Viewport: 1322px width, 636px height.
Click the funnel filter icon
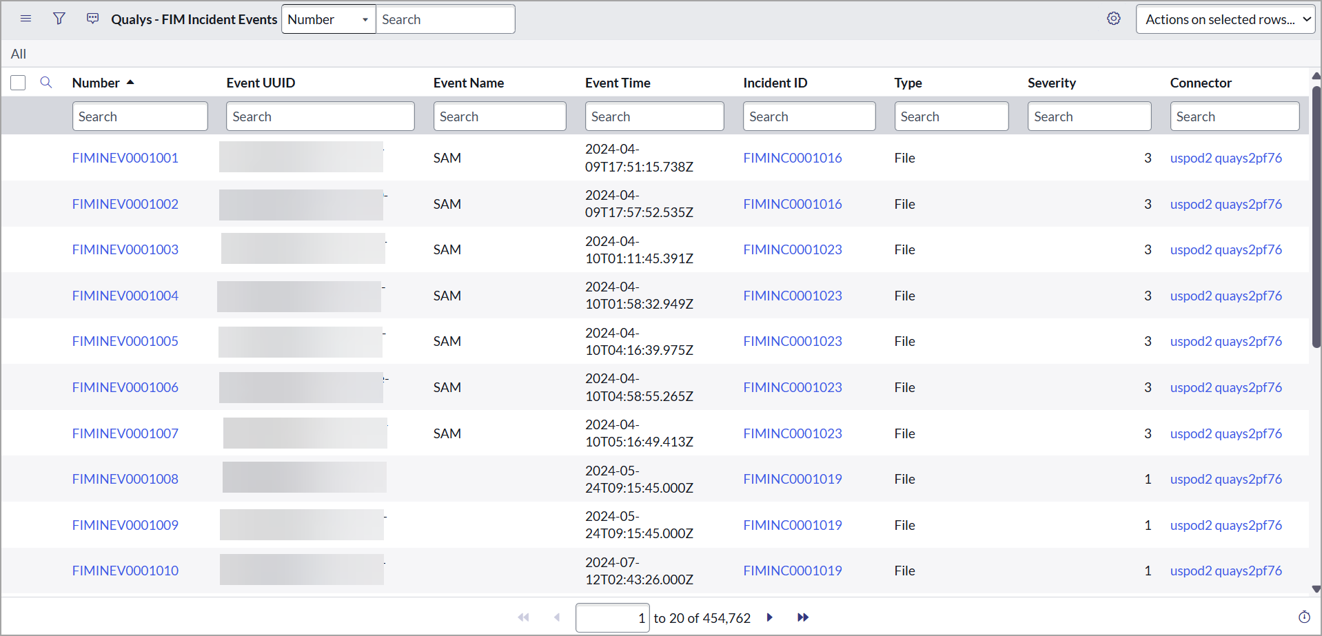[59, 19]
